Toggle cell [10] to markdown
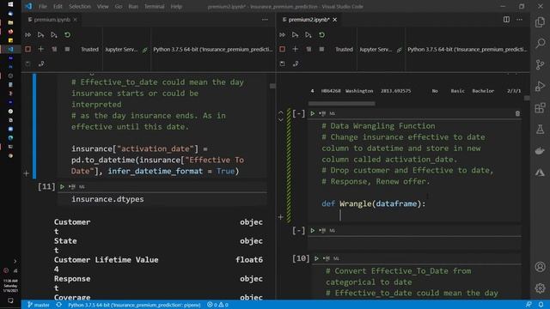The image size is (550, 309). [x=336, y=258]
